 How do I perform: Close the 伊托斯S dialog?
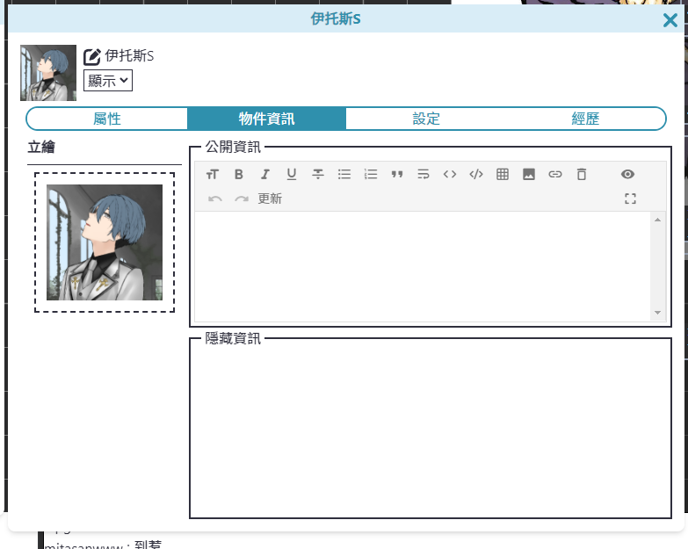point(670,20)
